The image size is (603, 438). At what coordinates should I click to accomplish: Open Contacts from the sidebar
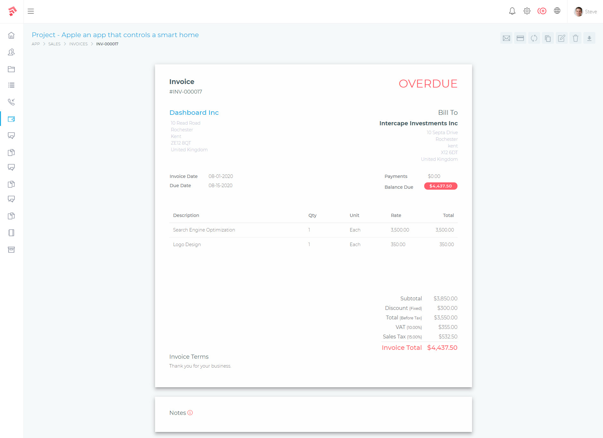(x=11, y=52)
